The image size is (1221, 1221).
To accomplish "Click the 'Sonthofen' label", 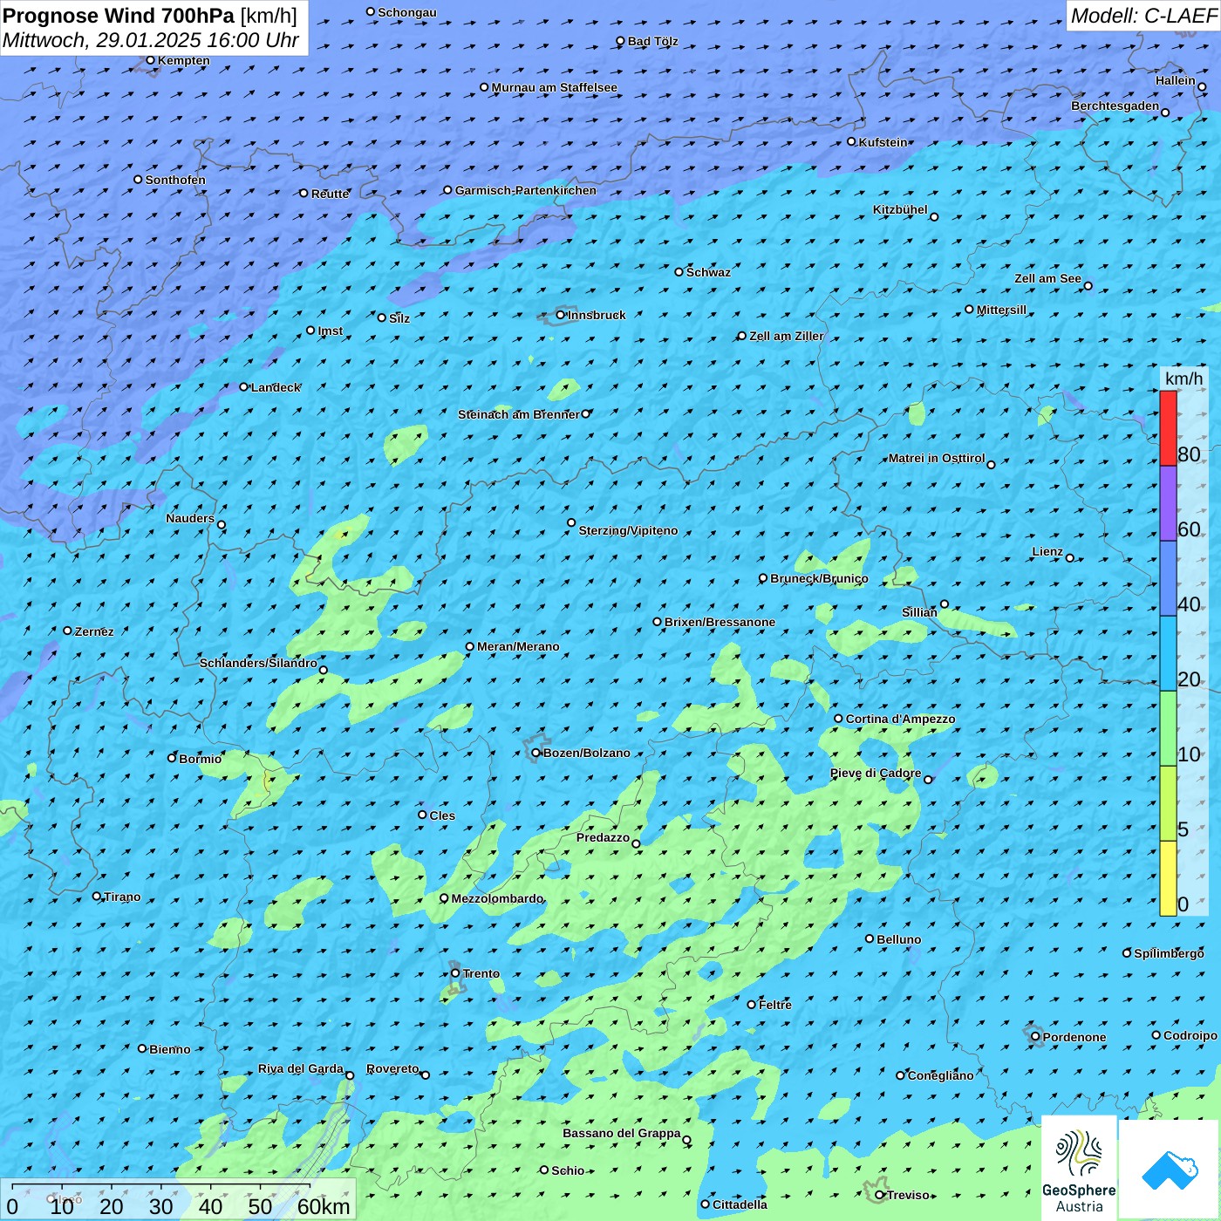I will click(x=175, y=180).
